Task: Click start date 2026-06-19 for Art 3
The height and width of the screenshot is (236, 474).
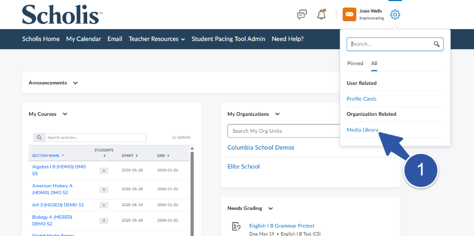Action: (x=132, y=205)
